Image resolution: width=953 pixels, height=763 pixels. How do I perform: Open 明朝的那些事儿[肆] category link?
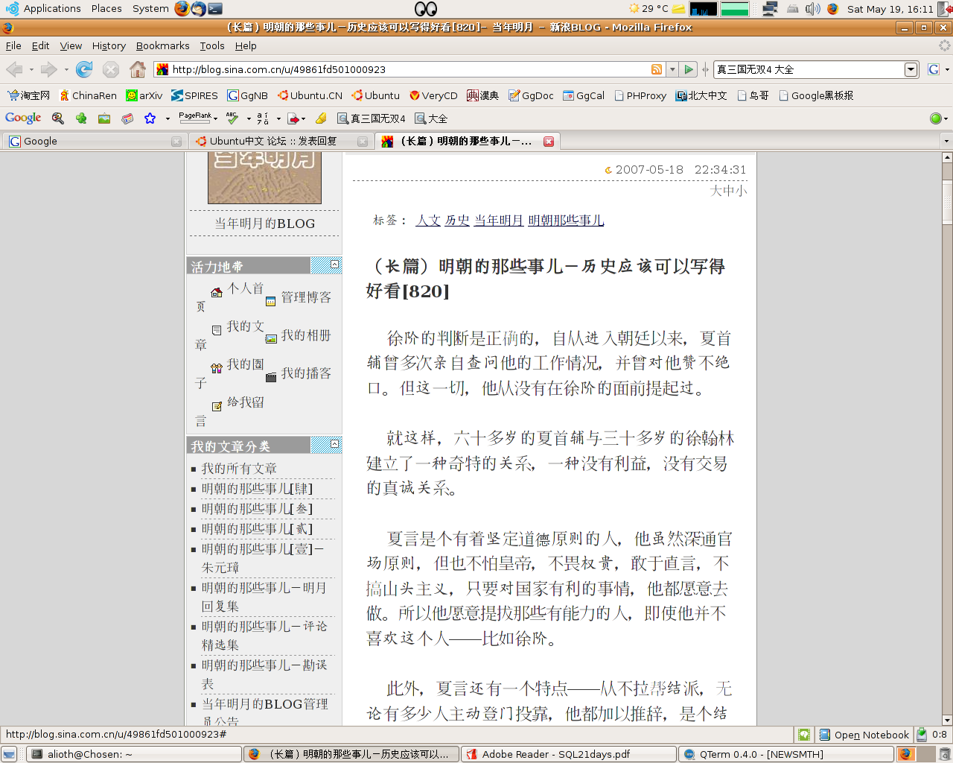tap(257, 489)
